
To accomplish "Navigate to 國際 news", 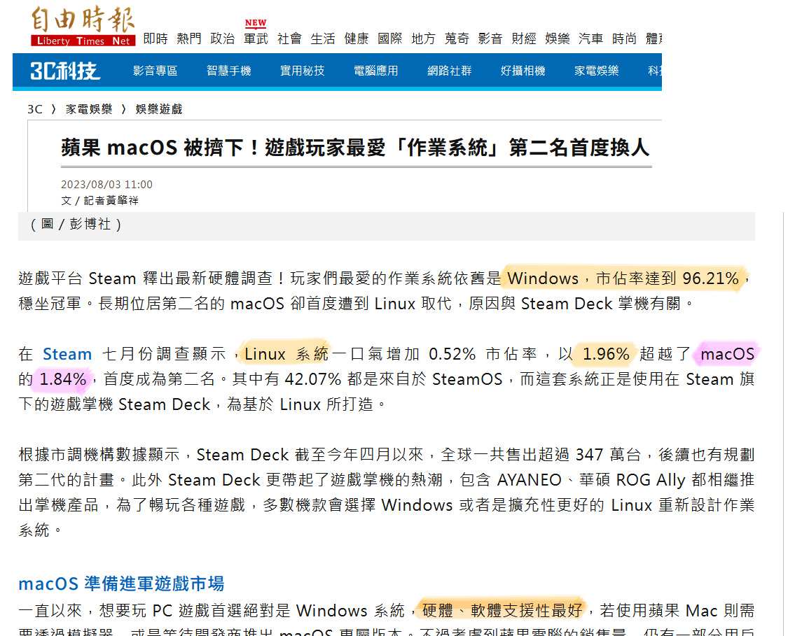I will tap(390, 38).
